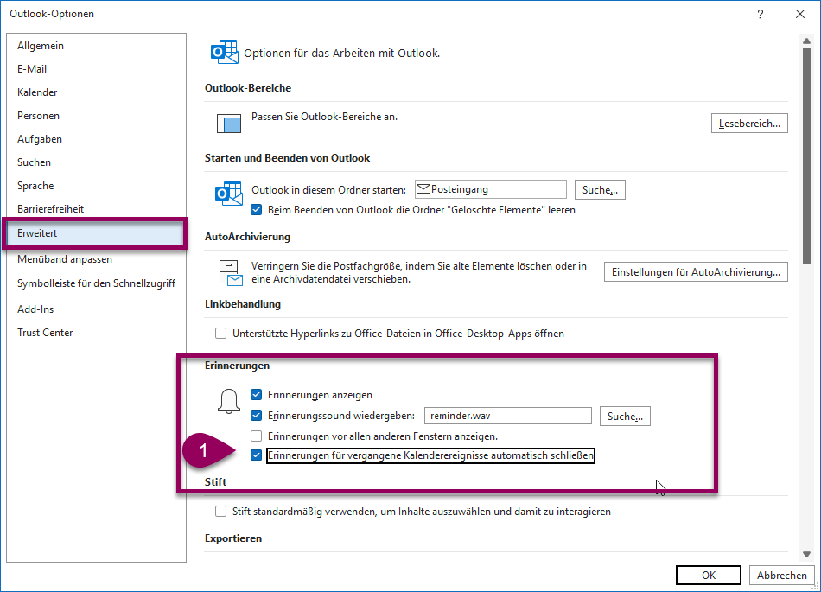Open Symbolleiste für den Schnellzugriff
Image resolution: width=821 pixels, height=592 pixels.
click(x=96, y=283)
